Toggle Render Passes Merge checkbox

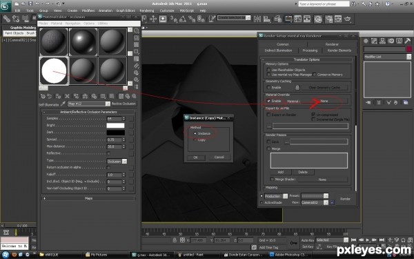pos(268,148)
